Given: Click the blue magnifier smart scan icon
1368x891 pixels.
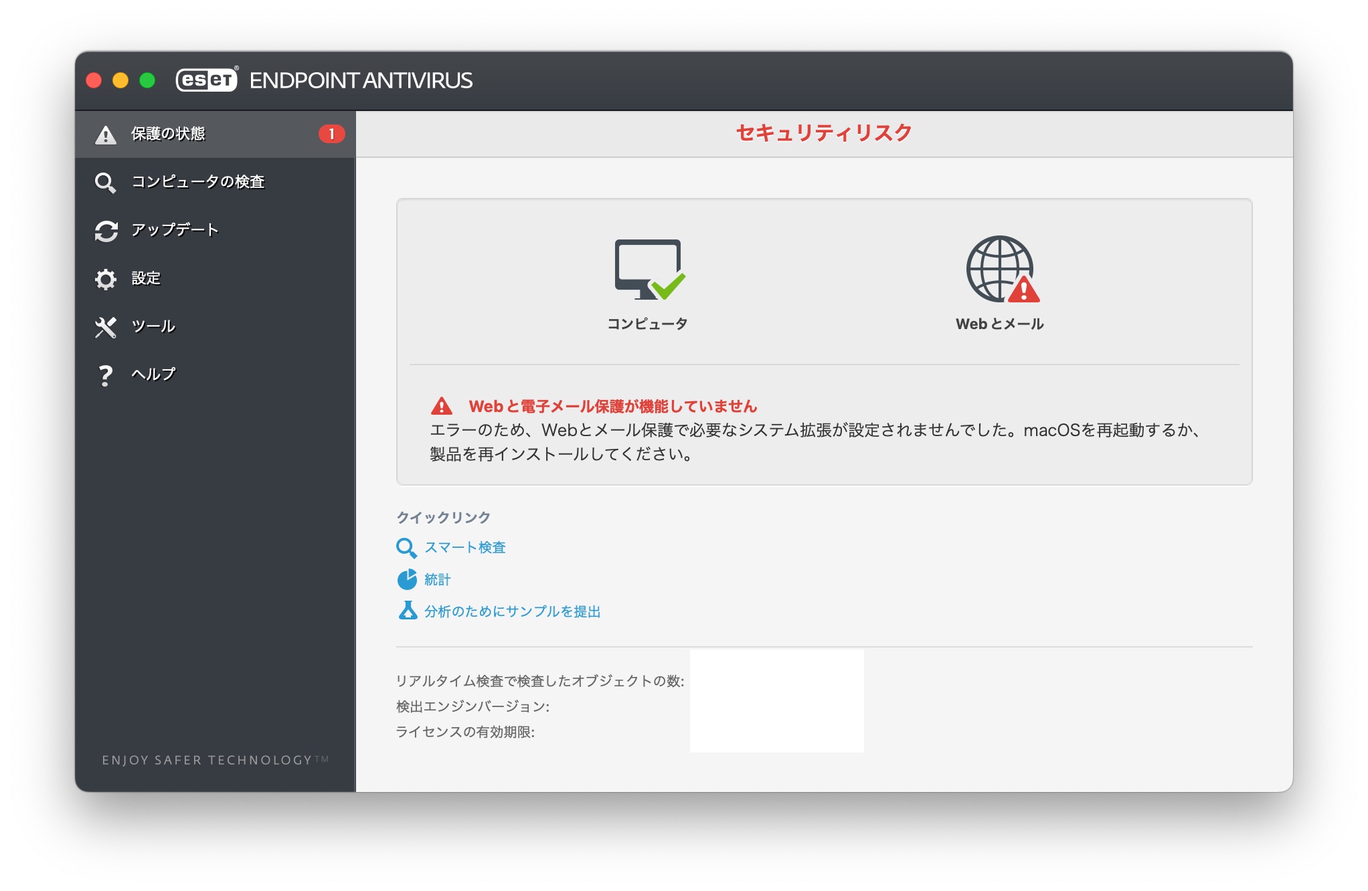Looking at the screenshot, I should click(x=406, y=548).
